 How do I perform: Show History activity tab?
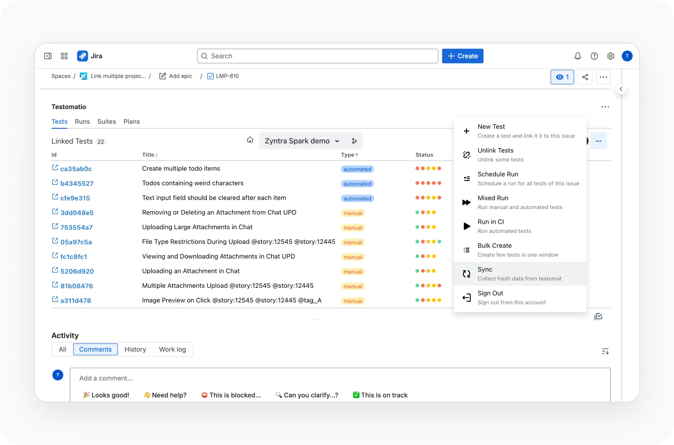click(x=135, y=349)
